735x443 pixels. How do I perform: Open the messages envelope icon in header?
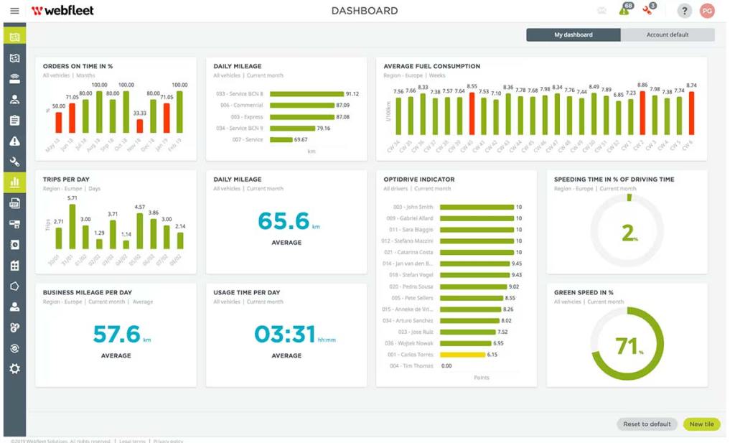(x=601, y=11)
